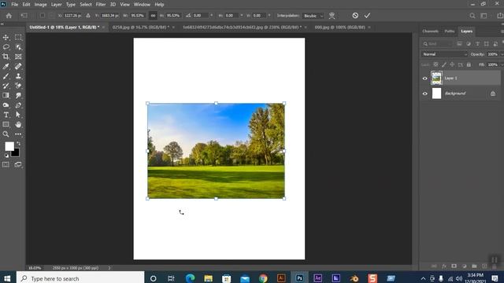Screen dimensions: 504x283
Task: Select the Lasso tool
Action: coord(6,47)
